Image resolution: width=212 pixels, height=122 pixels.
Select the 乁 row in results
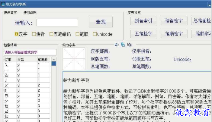[27, 65]
